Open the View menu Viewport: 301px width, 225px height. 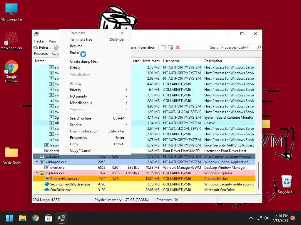[x=52, y=41]
